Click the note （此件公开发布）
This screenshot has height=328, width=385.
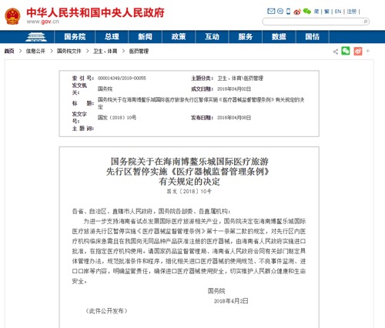pyautogui.click(x=106, y=311)
